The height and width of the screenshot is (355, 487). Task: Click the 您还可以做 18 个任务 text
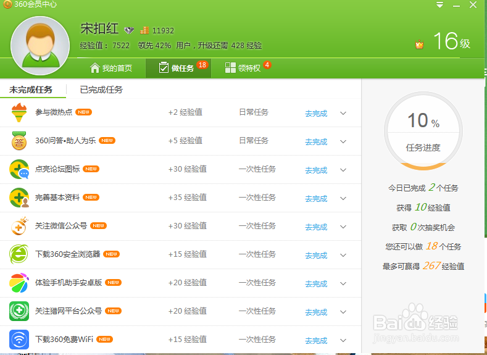click(423, 246)
